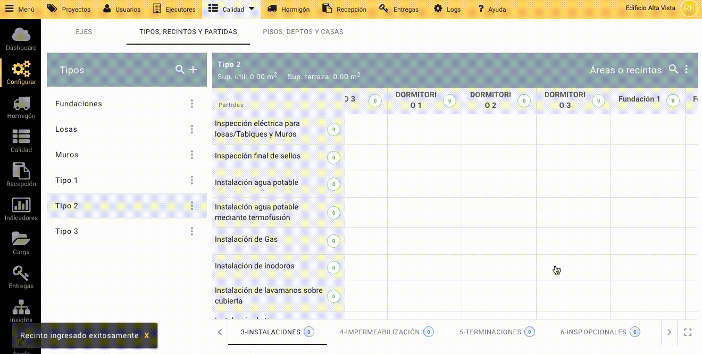Toggle the cell for Instalación agua potable under Fundación 1
This screenshot has width=702, height=354.
(x=648, y=184)
